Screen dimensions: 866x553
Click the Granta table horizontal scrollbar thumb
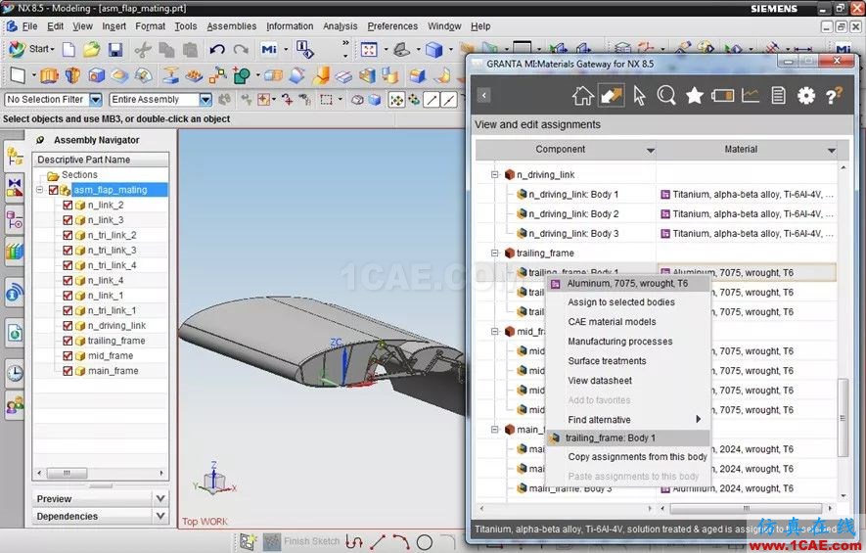[x=746, y=508]
